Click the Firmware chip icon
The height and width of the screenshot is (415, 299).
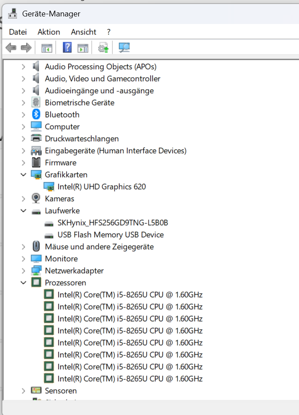pos(36,163)
